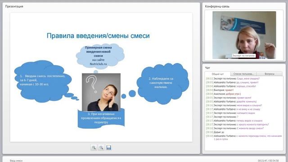Screen dimensions: 288x162
Task: Click the Ввод смеси label in bottom bar
Action: (16, 161)
